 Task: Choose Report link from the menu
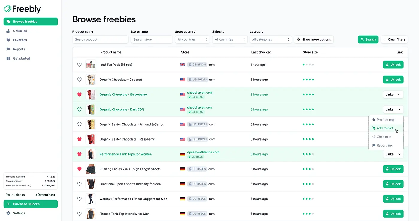(x=384, y=145)
